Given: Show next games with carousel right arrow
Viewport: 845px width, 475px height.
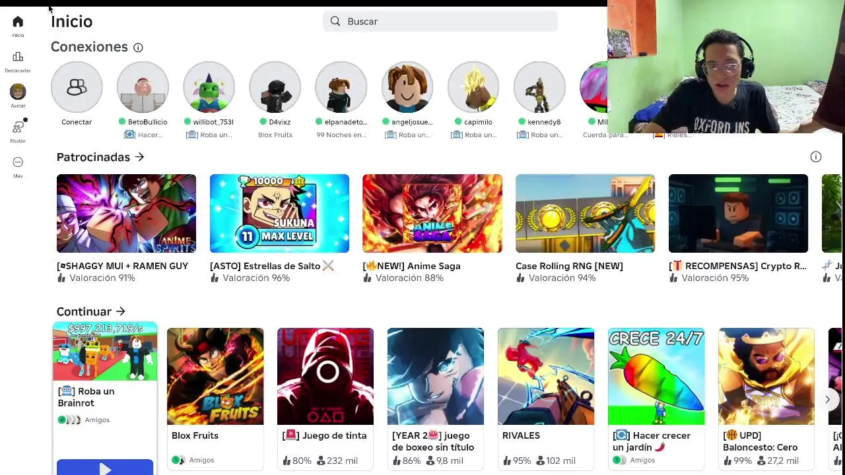Looking at the screenshot, I should pos(827,399).
